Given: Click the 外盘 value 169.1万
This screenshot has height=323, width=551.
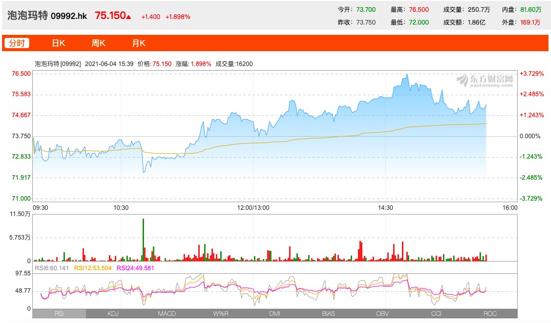Looking at the screenshot, I should click(x=531, y=22).
